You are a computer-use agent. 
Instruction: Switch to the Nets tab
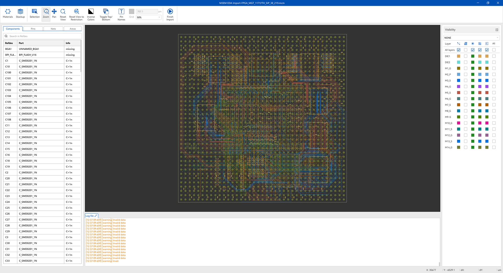point(53,29)
